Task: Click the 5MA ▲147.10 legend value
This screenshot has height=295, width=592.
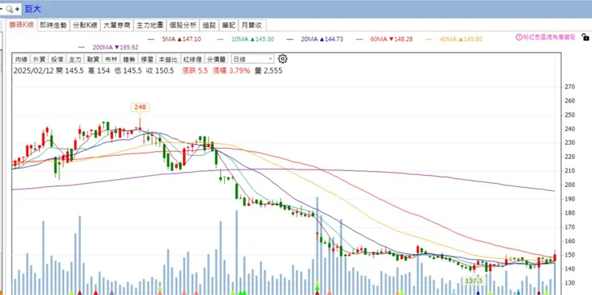Action: coord(182,39)
